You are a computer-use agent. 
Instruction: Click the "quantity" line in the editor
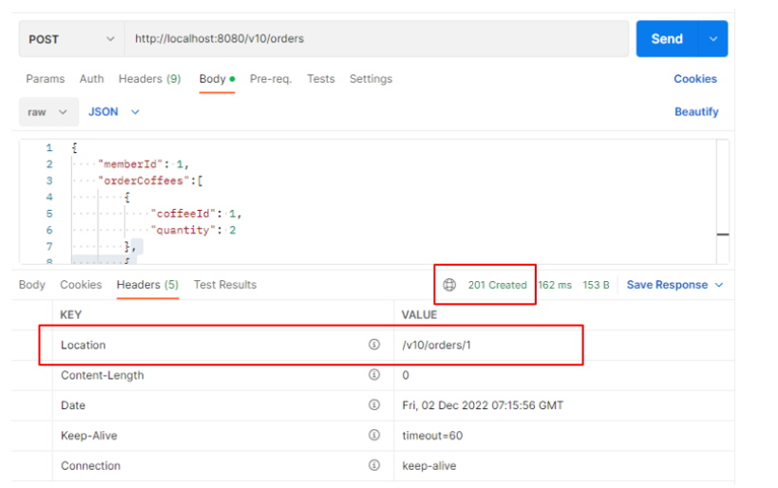pyautogui.click(x=193, y=230)
